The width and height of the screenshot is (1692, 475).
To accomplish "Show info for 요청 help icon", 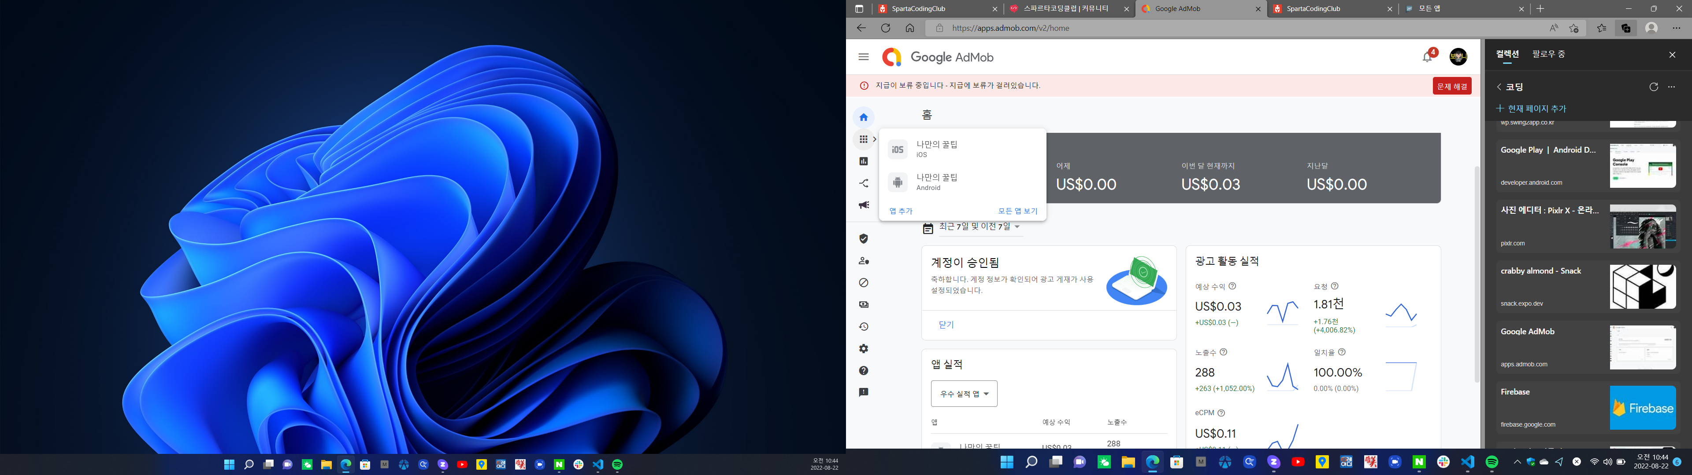I will tap(1335, 286).
